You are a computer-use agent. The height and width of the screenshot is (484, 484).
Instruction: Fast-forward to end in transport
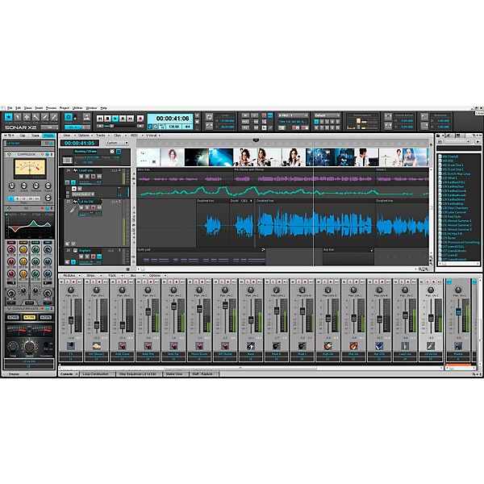(x=130, y=119)
